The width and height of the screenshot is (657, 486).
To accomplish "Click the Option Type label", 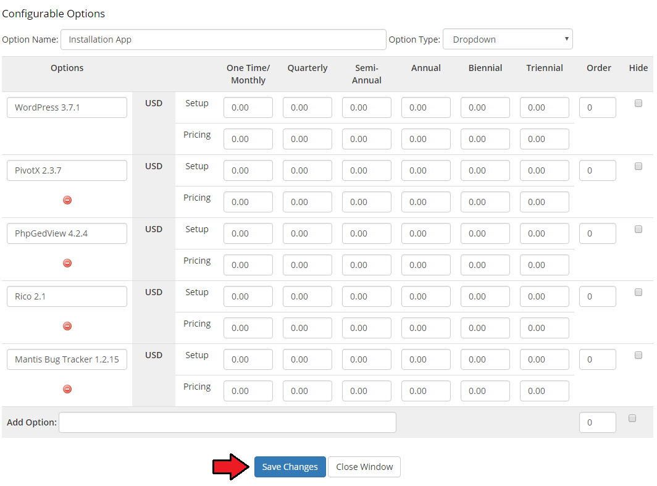I will click(414, 40).
